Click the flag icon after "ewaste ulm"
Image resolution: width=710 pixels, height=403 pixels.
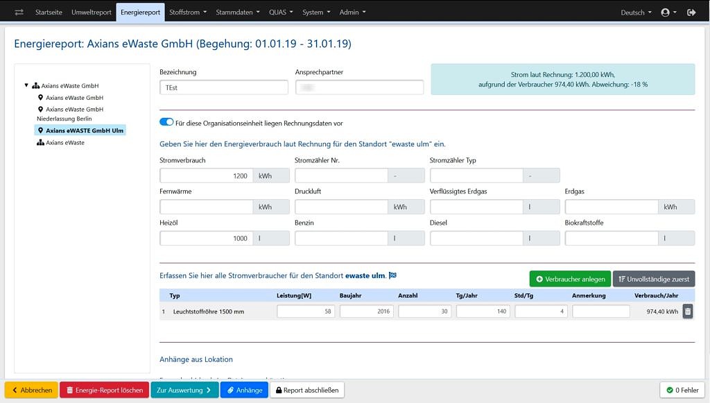[392, 275]
